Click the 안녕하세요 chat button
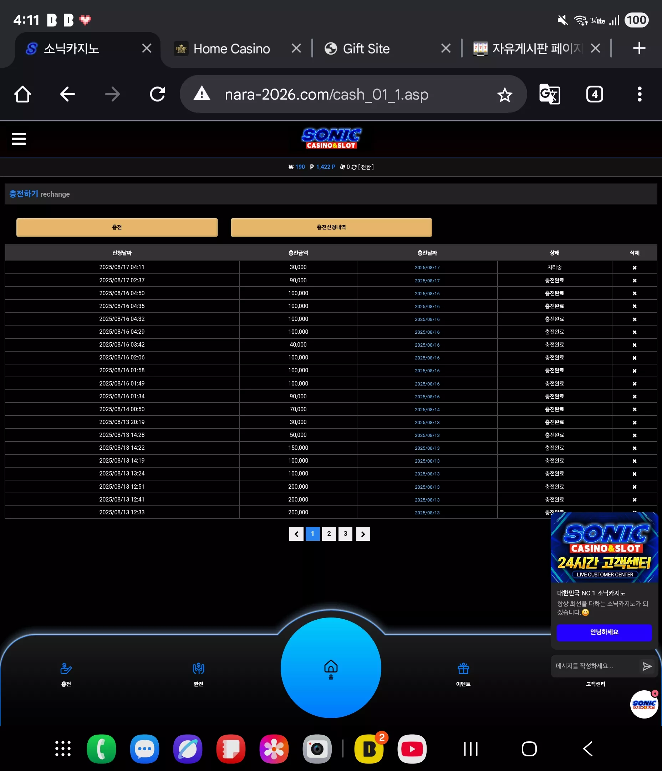 604,632
